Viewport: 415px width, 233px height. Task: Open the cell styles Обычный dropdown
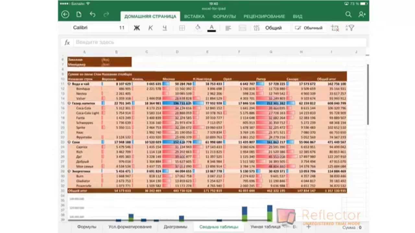[x=309, y=28]
